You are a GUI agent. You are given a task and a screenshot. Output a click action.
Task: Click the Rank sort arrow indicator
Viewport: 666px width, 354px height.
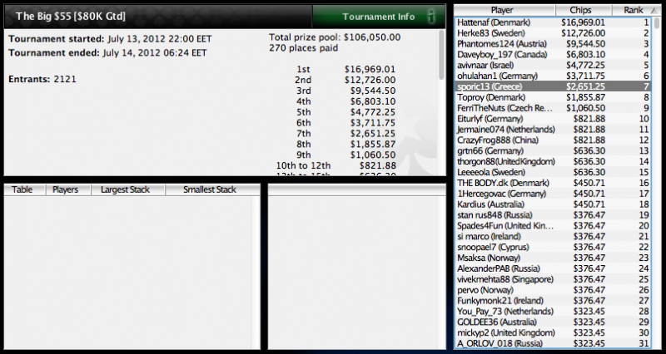pyautogui.click(x=652, y=10)
